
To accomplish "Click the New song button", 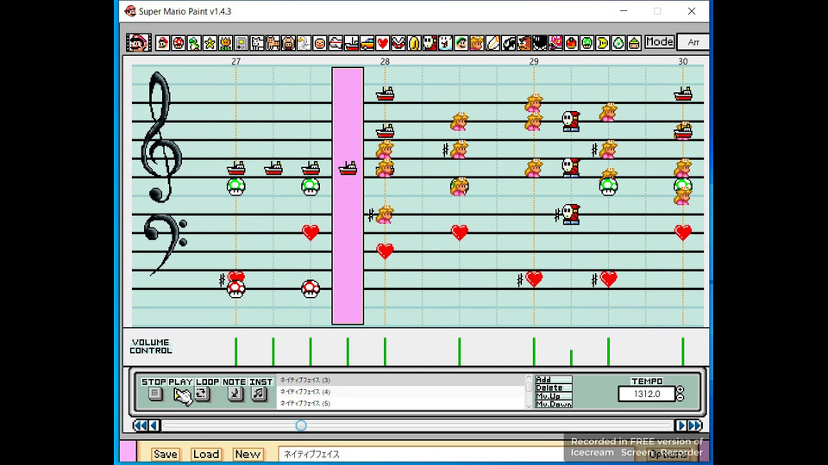I will coord(248,454).
